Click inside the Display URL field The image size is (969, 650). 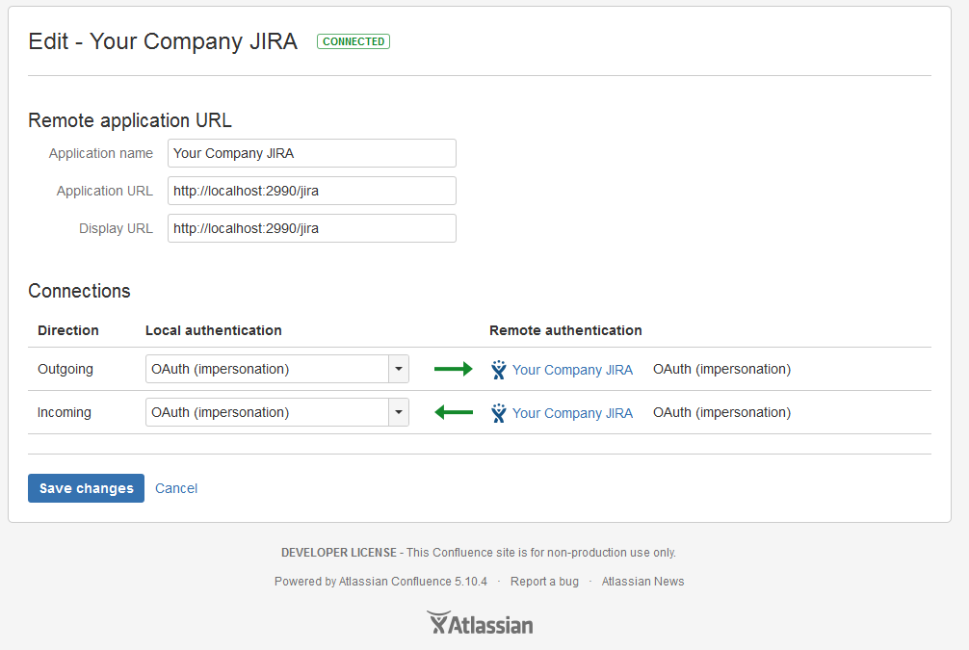[311, 228]
